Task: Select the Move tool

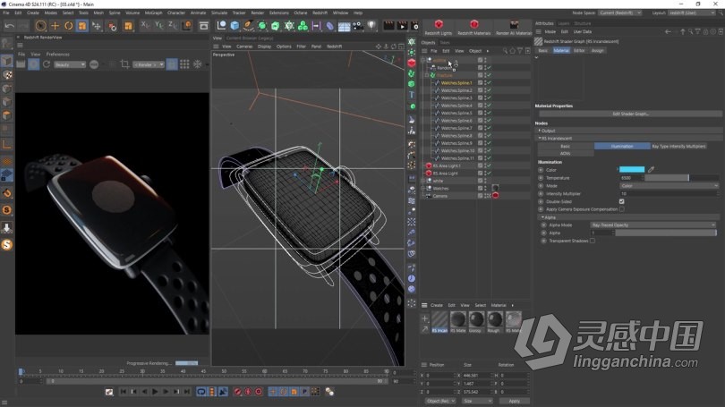Action: pos(55,26)
